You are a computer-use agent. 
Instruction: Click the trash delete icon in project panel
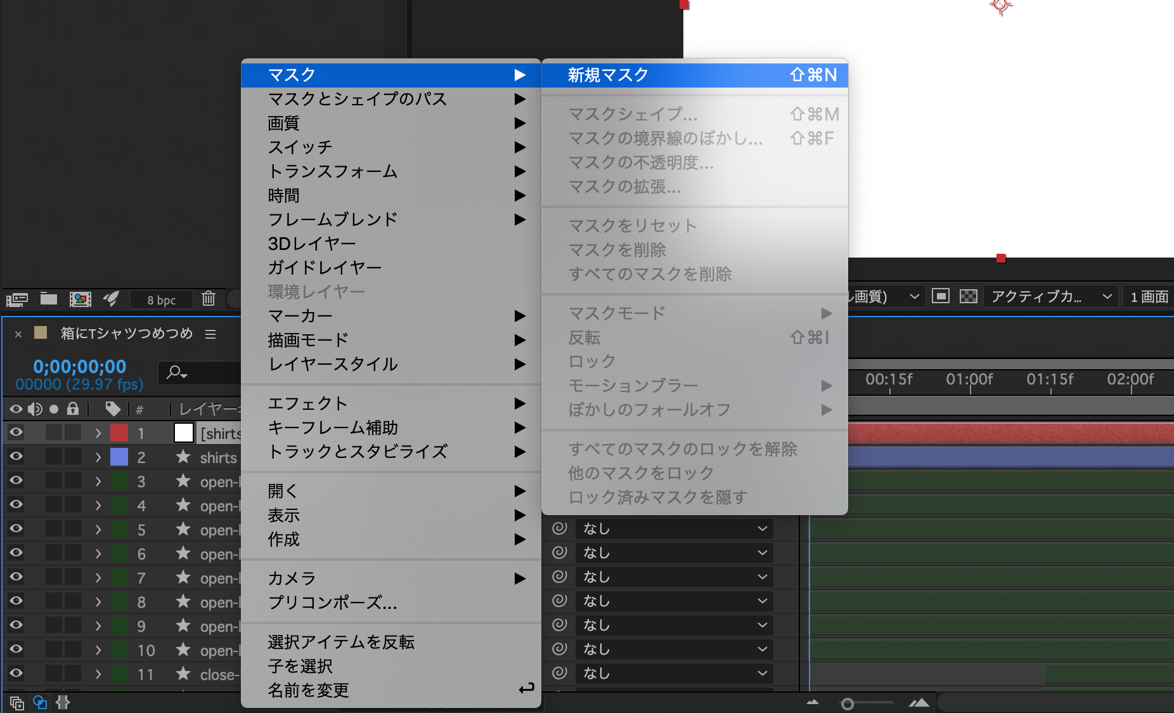[209, 298]
